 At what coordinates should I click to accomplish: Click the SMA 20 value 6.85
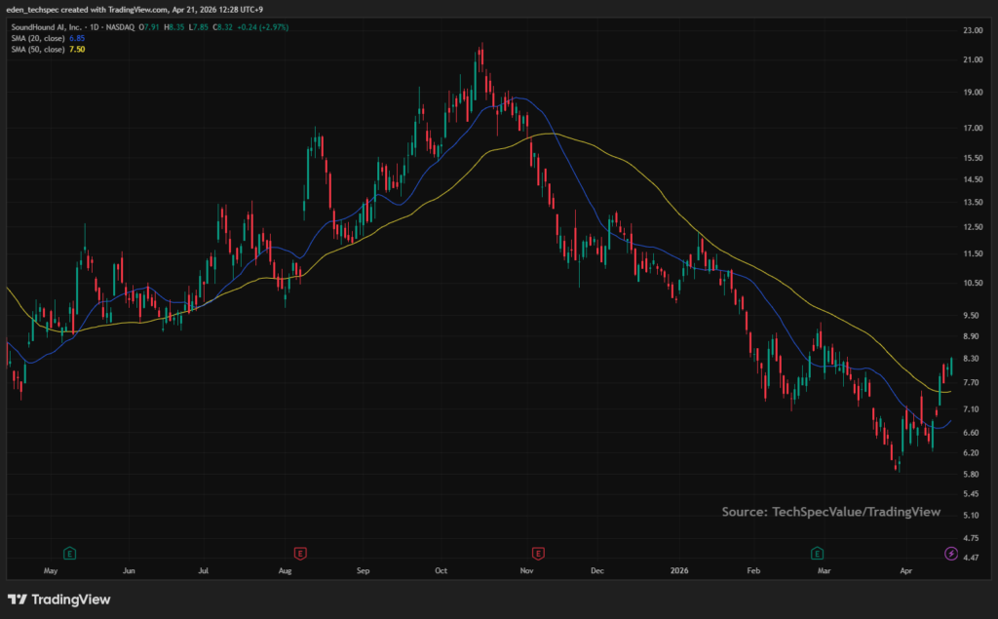click(x=77, y=38)
